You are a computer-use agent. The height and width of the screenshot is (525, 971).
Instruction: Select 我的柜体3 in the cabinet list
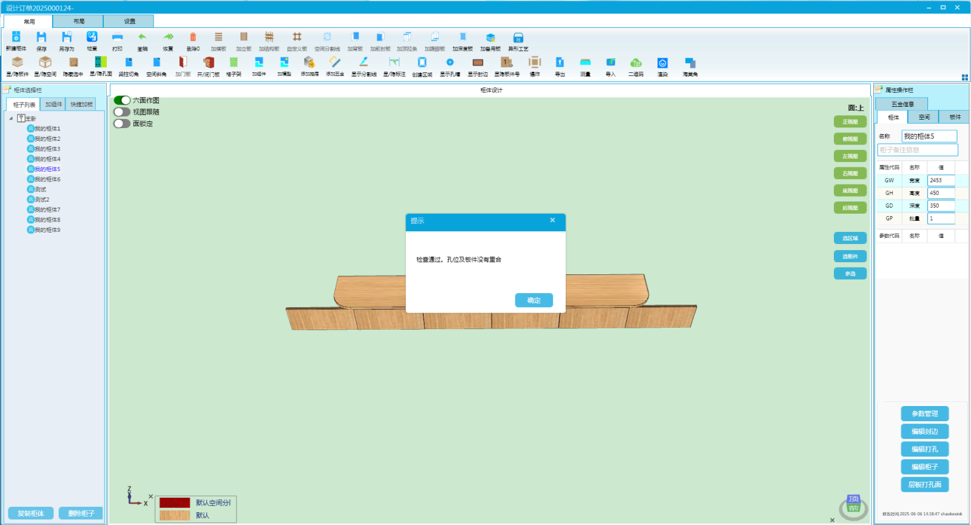pos(47,149)
